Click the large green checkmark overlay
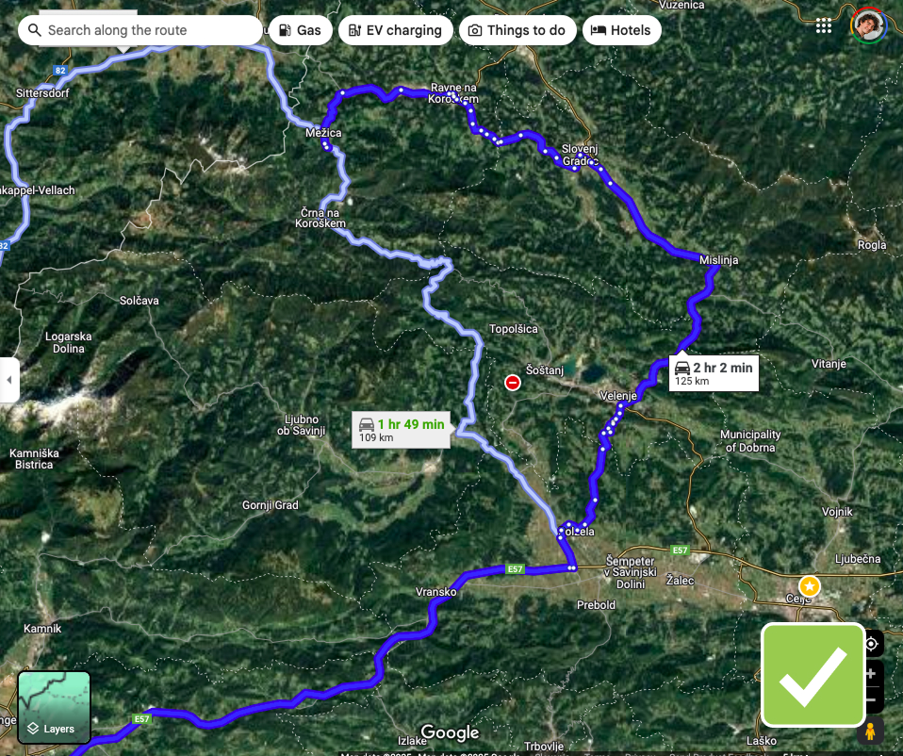Viewport: 903px width, 756px height. pos(813,675)
